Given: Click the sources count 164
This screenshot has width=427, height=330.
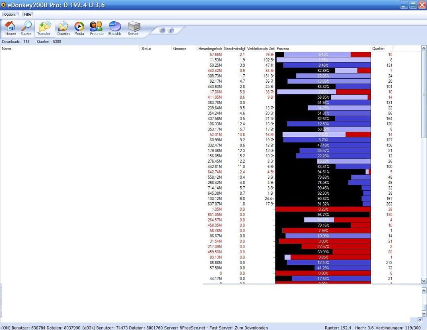Looking at the screenshot, I should (389, 118).
